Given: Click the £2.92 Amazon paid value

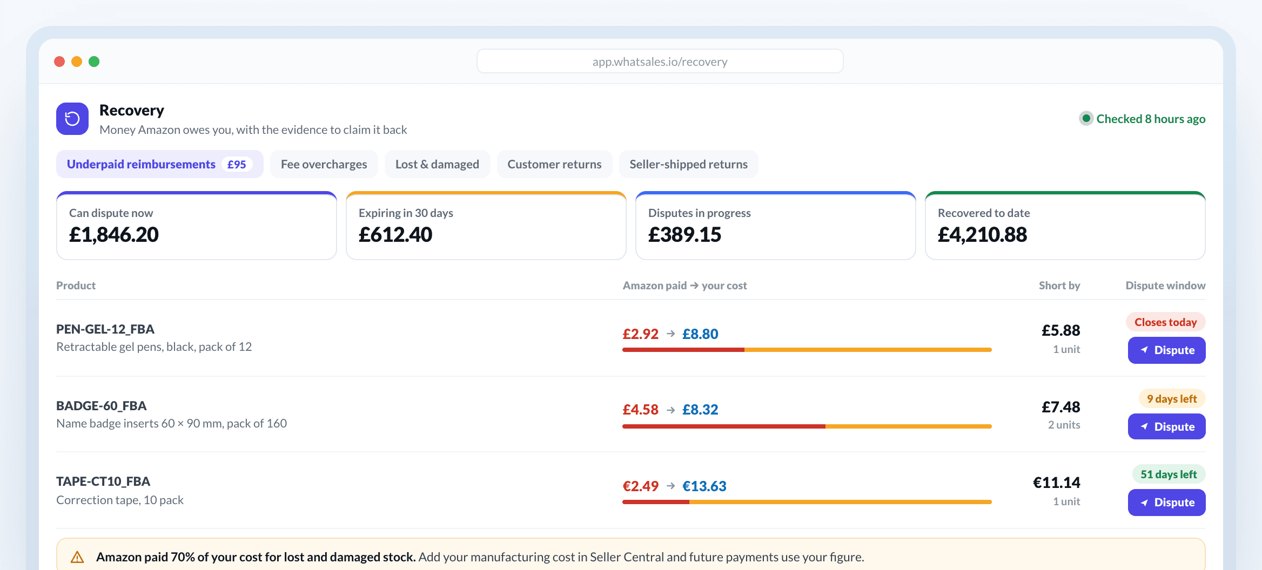Looking at the screenshot, I should [x=641, y=334].
